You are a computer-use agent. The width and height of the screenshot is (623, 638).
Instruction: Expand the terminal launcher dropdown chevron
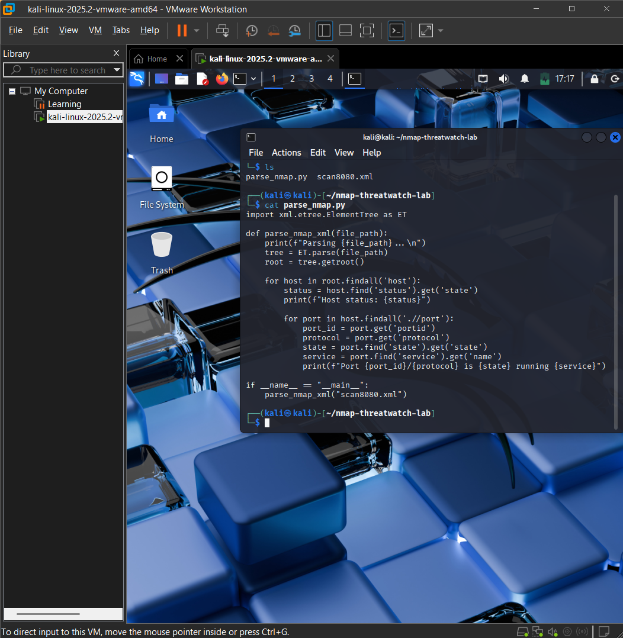tap(253, 79)
